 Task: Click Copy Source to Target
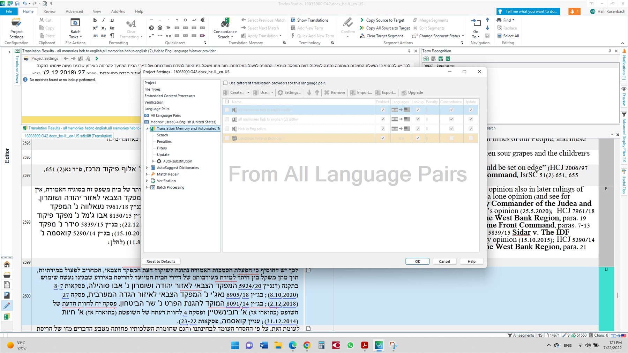pos(382,20)
